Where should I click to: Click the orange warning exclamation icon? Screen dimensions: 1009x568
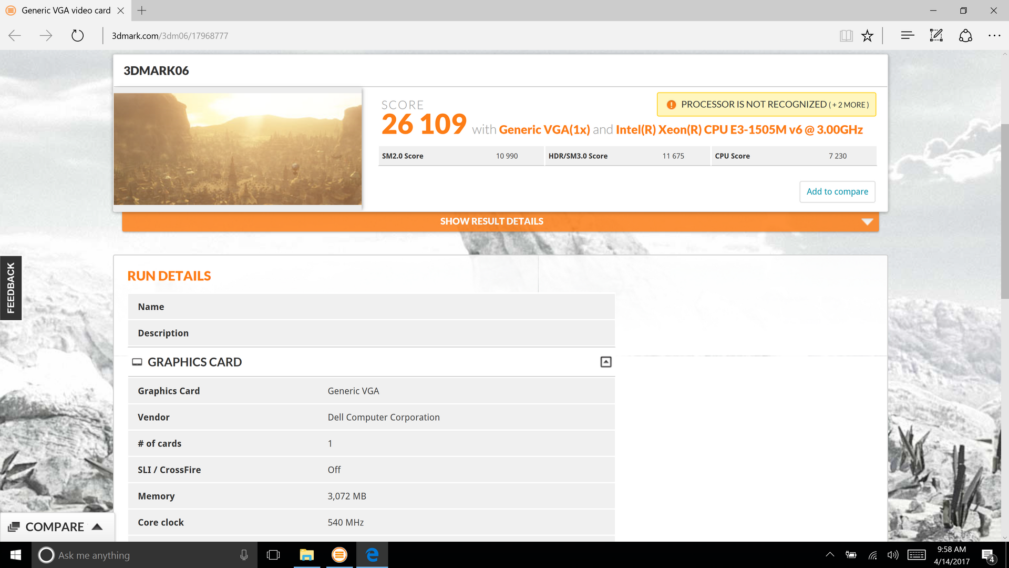click(671, 105)
